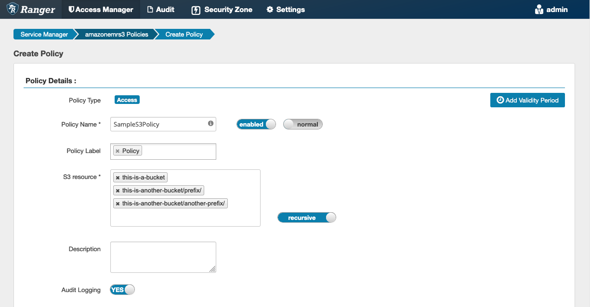Remove the this-is-another-bucket/prefix/ resource tag
Image resolution: width=590 pixels, height=307 pixels.
click(x=117, y=190)
